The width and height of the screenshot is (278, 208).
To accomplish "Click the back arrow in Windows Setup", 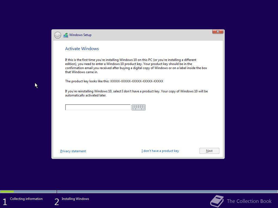I will (58, 35).
